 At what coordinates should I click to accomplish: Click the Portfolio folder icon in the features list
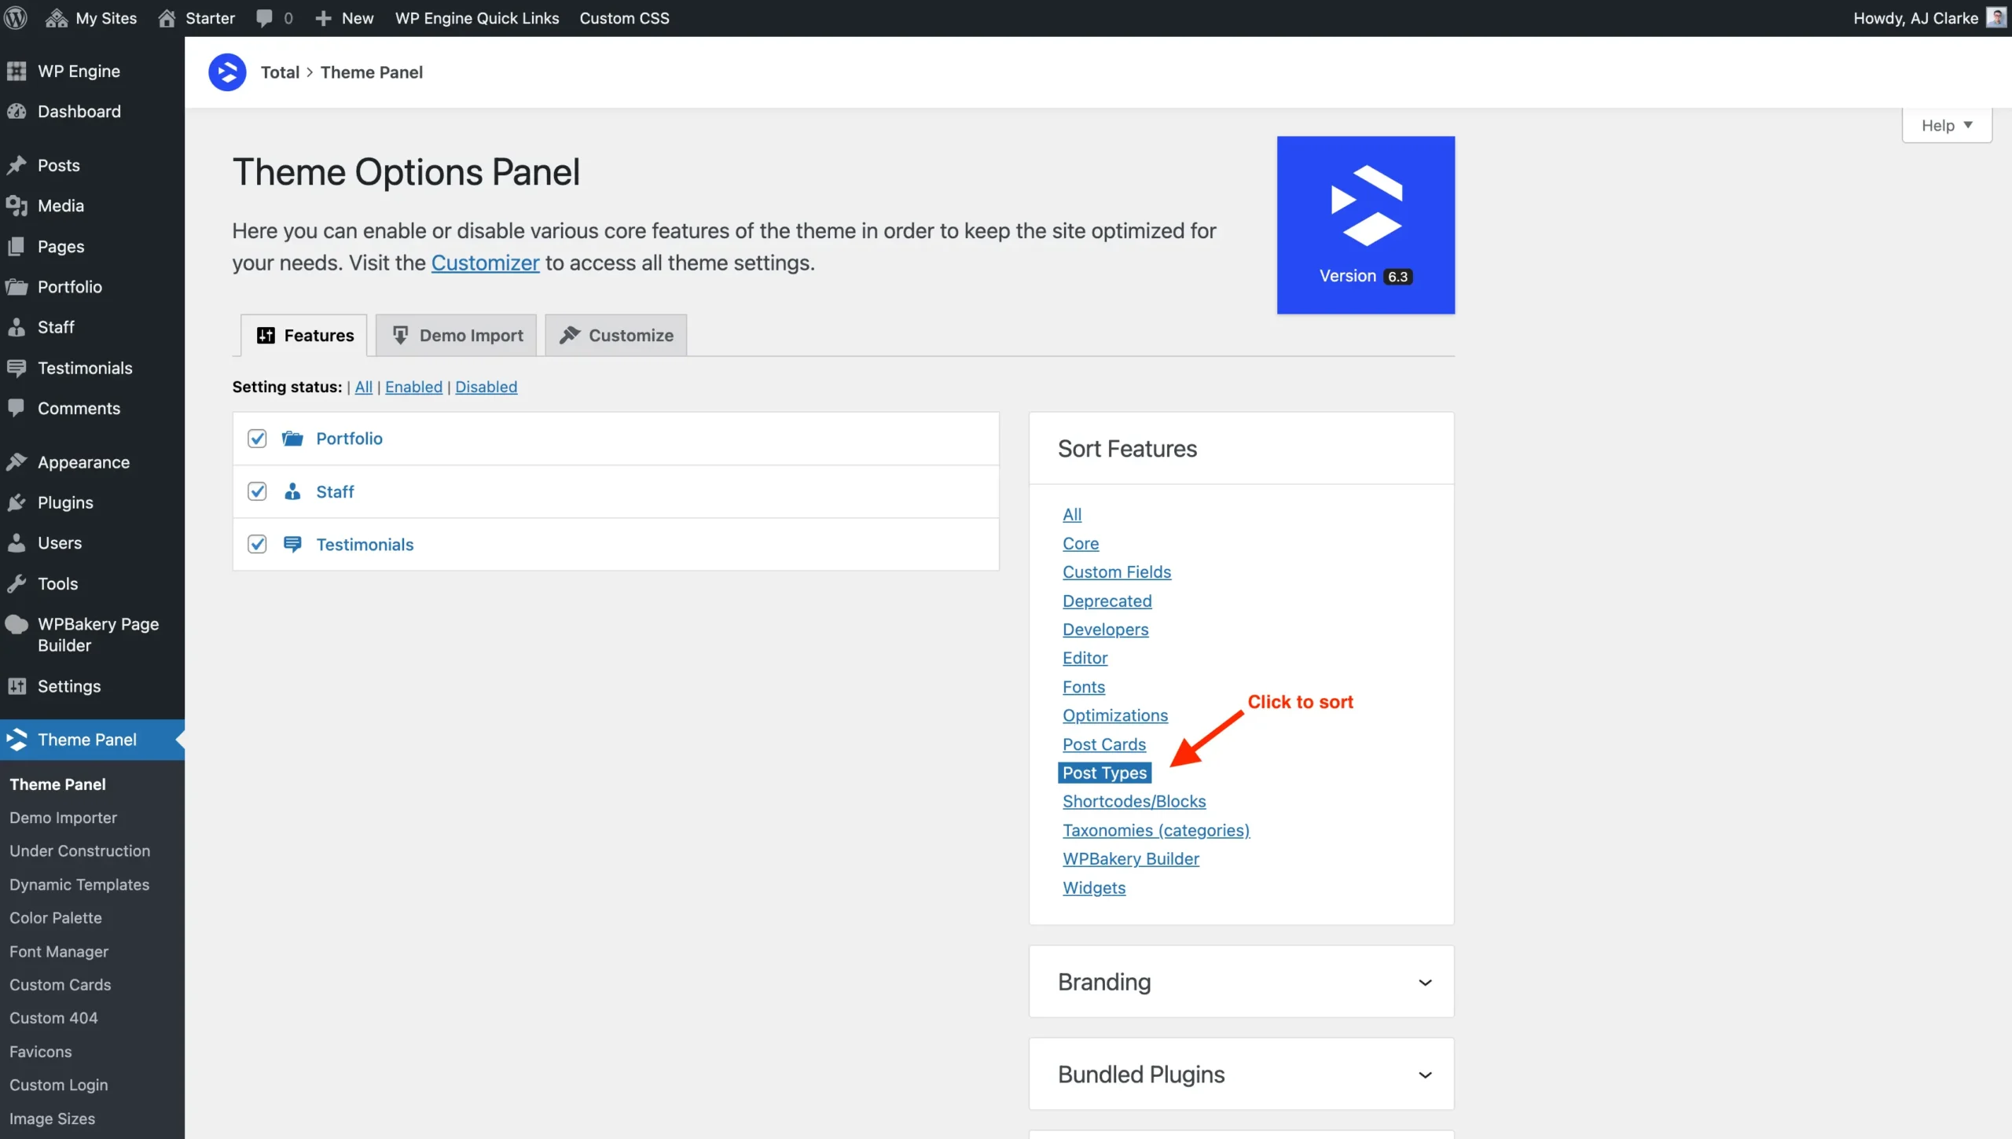[292, 439]
